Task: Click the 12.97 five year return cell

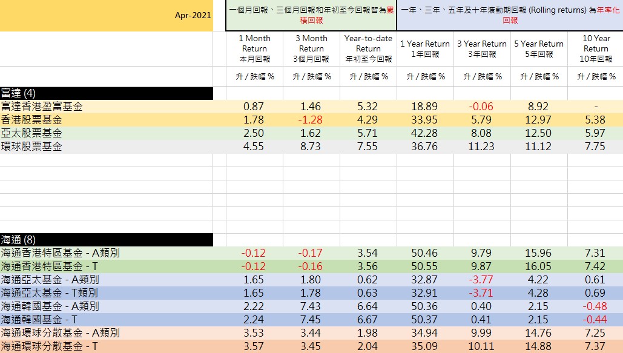Action: pyautogui.click(x=538, y=120)
